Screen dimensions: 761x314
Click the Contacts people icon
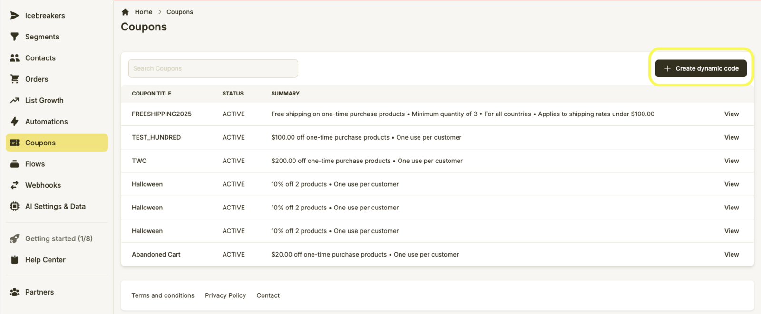(15, 58)
